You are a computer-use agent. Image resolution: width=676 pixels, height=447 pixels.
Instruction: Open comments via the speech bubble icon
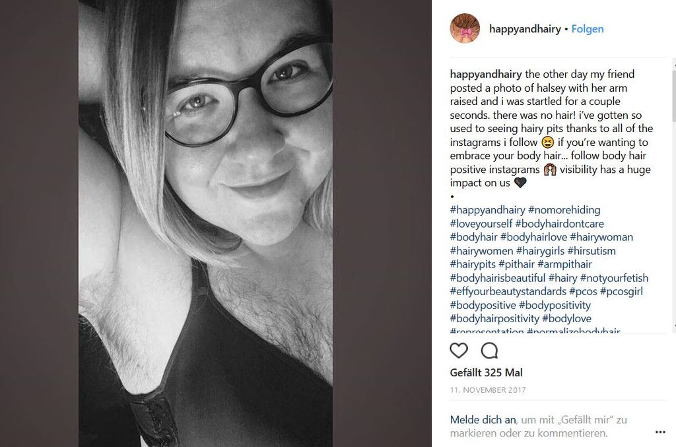(x=489, y=351)
